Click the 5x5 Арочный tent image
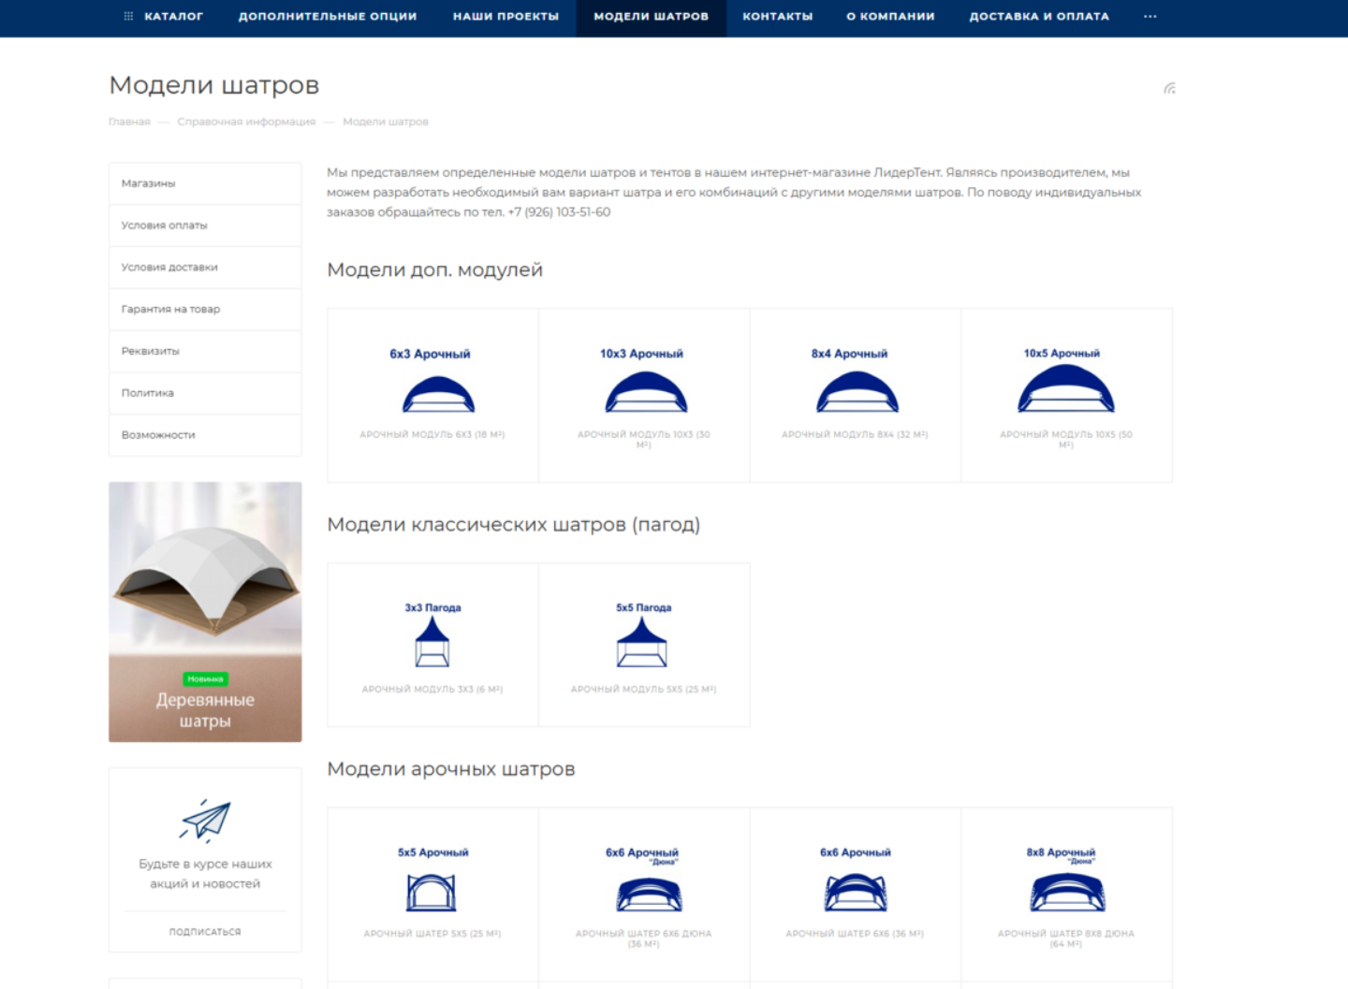Image resolution: width=1348 pixels, height=989 pixels. [x=432, y=880]
